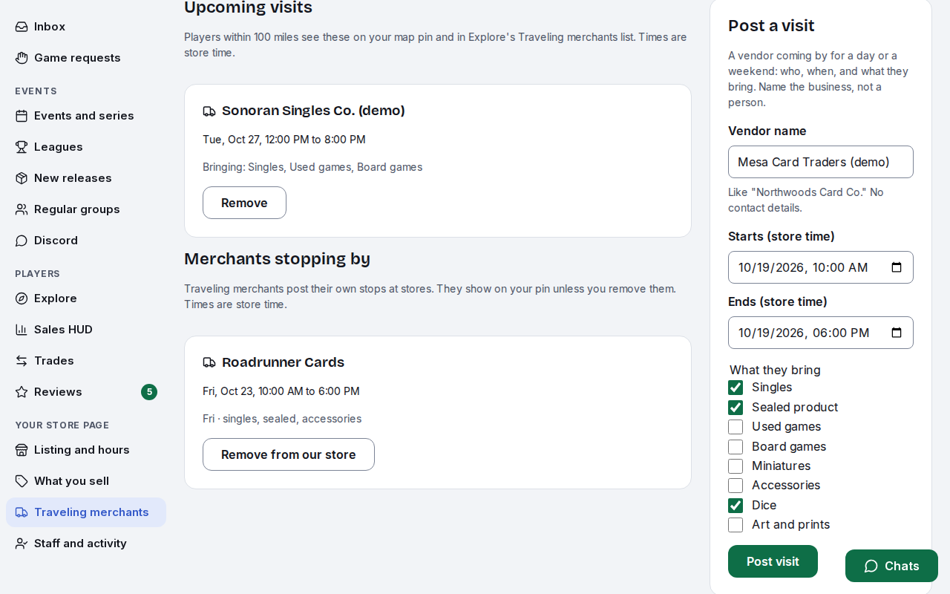Open the Ends date picker calendar icon

coord(897,333)
